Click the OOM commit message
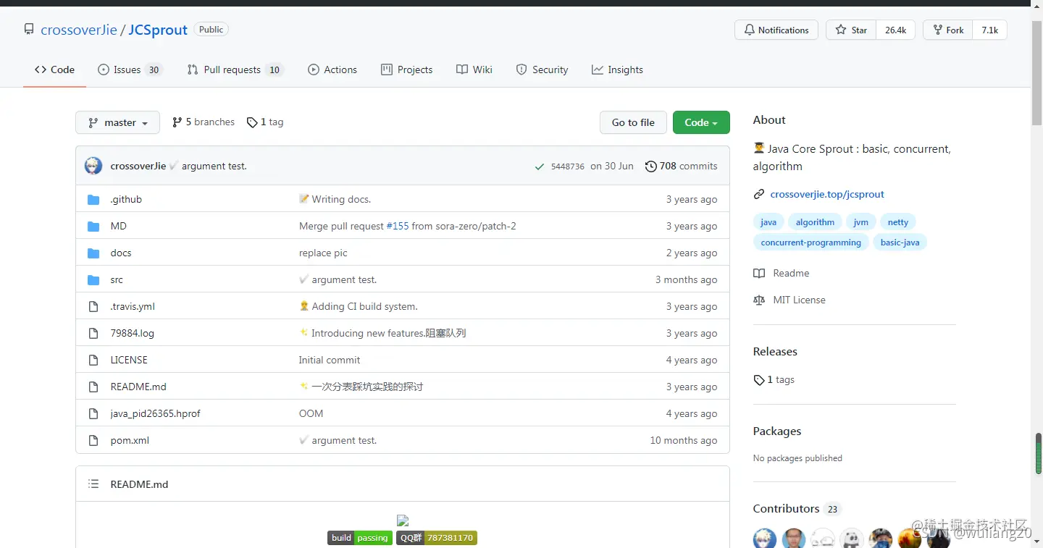1043x548 pixels. coord(311,413)
